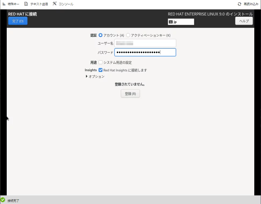Expand the オプション disclosure triangle
This screenshot has height=204, width=261.
[x=87, y=76]
